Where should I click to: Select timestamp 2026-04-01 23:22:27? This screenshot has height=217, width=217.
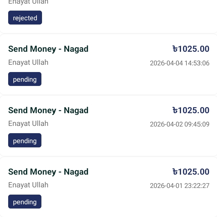(180, 186)
